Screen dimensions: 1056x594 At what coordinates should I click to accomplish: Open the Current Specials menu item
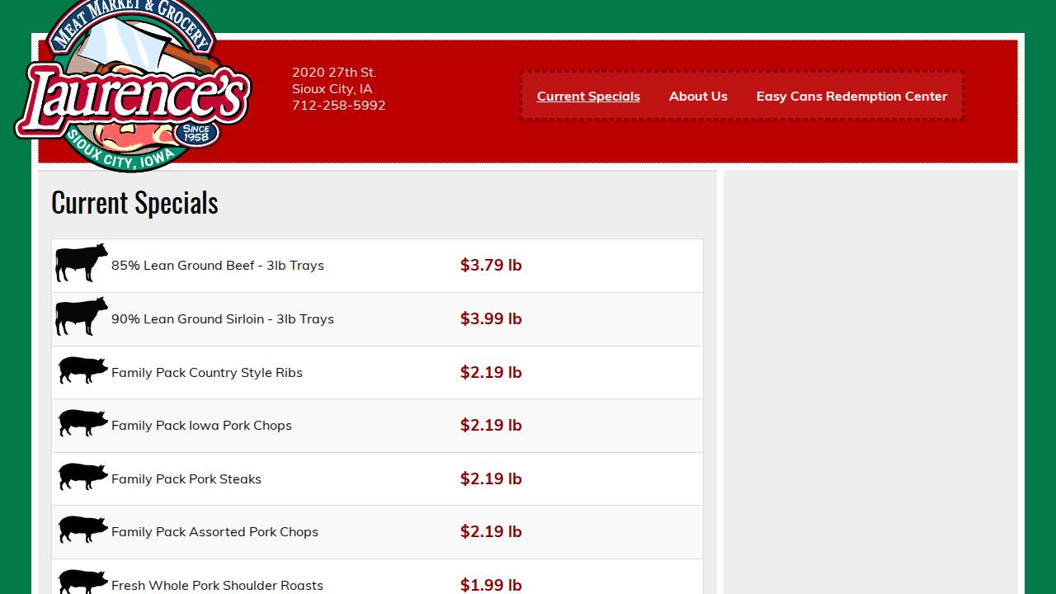588,97
